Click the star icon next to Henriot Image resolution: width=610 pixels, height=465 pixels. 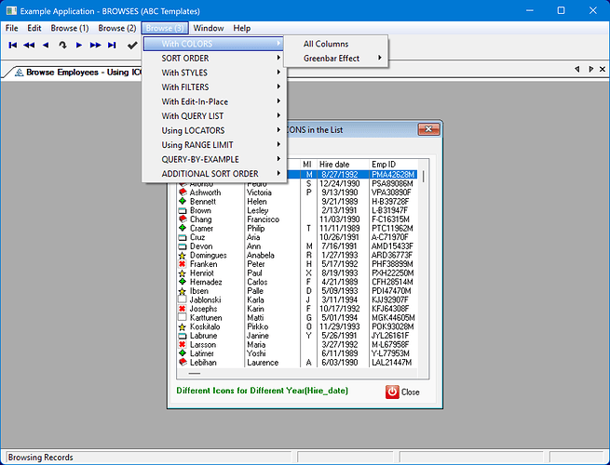[x=182, y=273]
